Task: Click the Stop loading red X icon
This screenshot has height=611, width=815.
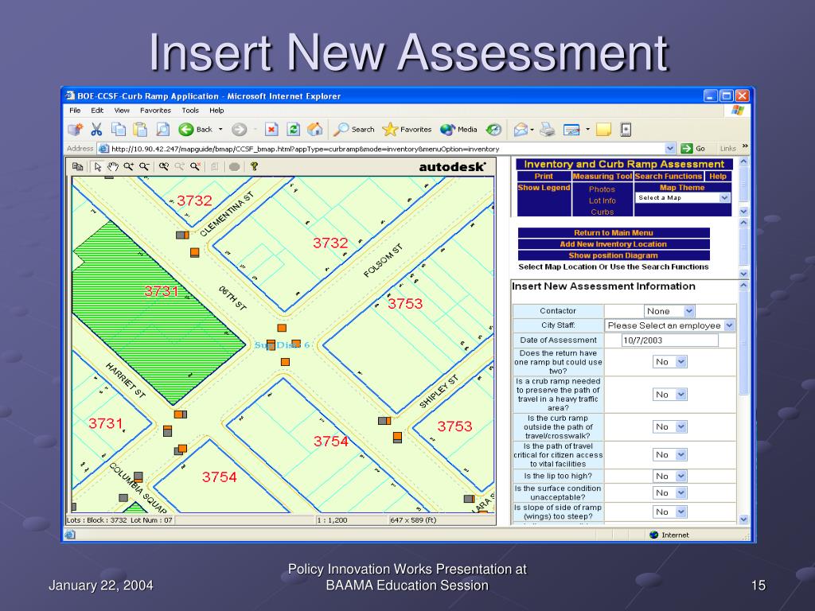Action: (x=271, y=130)
